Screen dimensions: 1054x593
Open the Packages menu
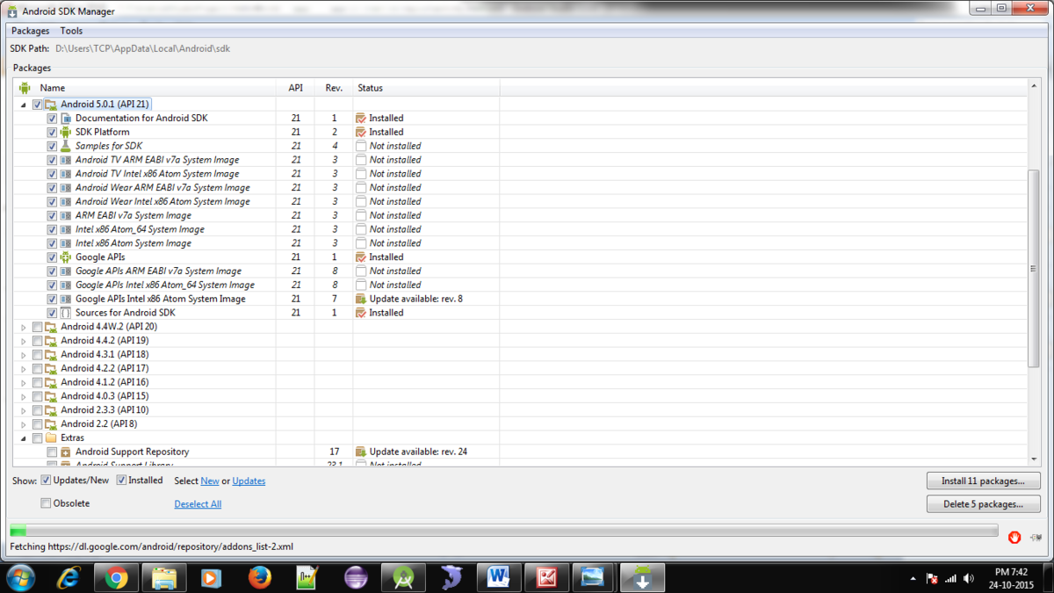click(31, 31)
